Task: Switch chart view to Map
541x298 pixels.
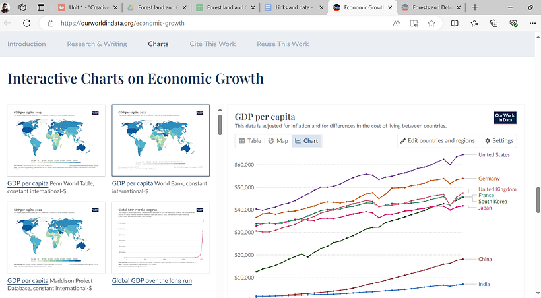Action: pos(278,140)
